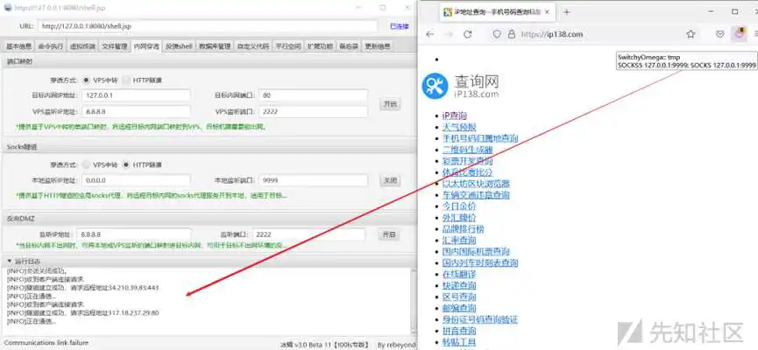Screen dimensions: 758x350
Task: Open a new browser tab with the plus icon
Action: tap(566, 12)
